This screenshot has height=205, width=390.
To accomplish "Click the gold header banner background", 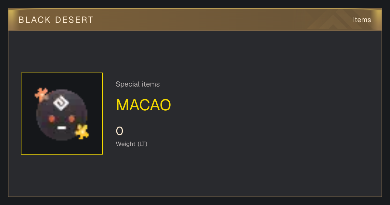I will coord(195,20).
